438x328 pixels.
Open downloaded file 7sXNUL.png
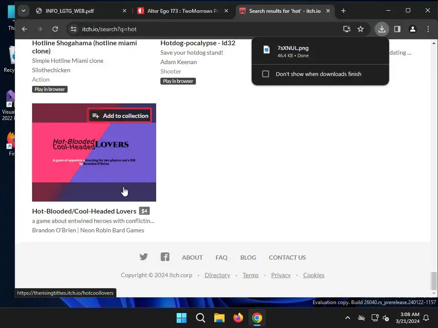320,51
